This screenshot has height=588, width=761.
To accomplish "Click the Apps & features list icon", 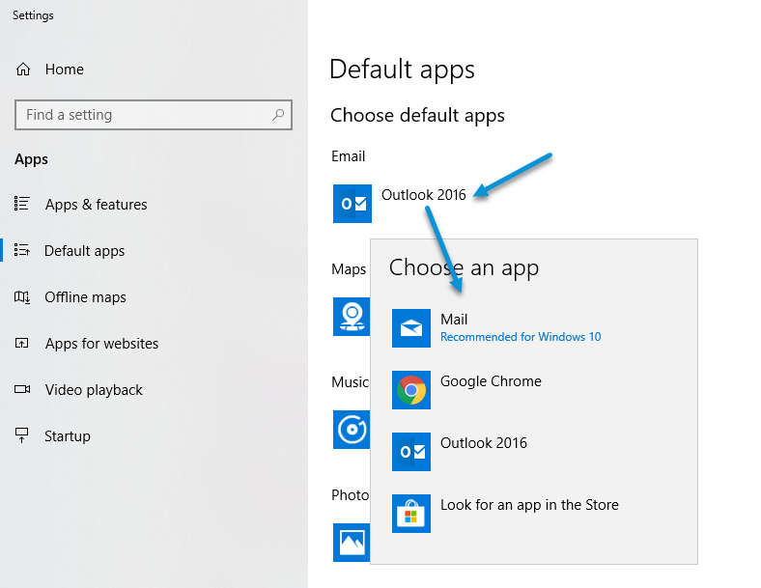I will pos(22,204).
